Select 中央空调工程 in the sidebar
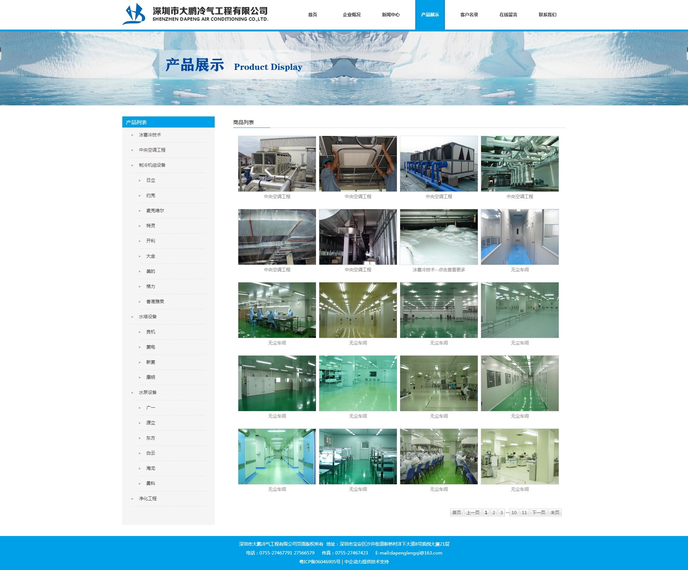 [x=152, y=150]
